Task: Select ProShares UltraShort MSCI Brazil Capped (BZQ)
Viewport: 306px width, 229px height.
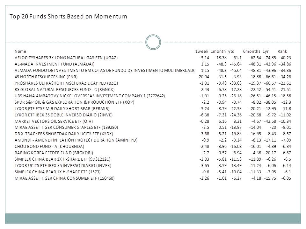Action: pos(66,83)
